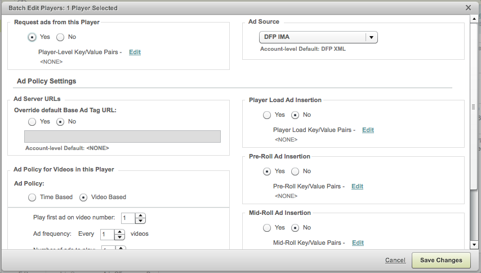Click the Ad frequency videos field
Screen dimensions: 481x273
pyautogui.click(x=107, y=235)
